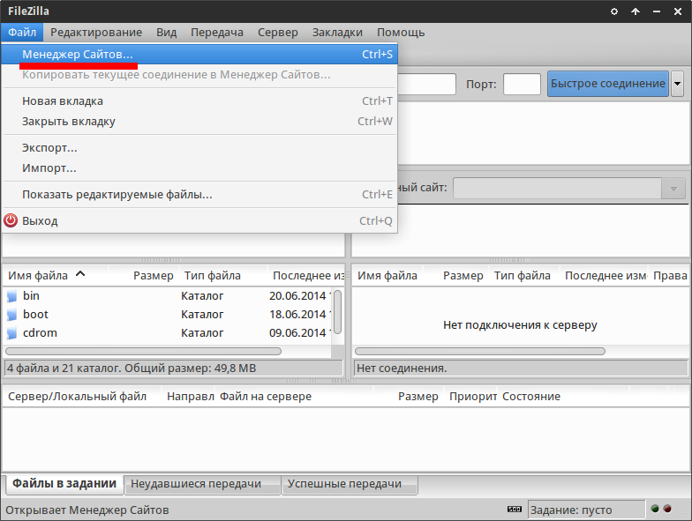Select Закрыть вкладку menu item
Screen dimensions: 692x521
tap(199, 122)
